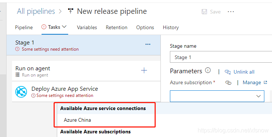Expand the Tasks tab chevron

(64, 27)
